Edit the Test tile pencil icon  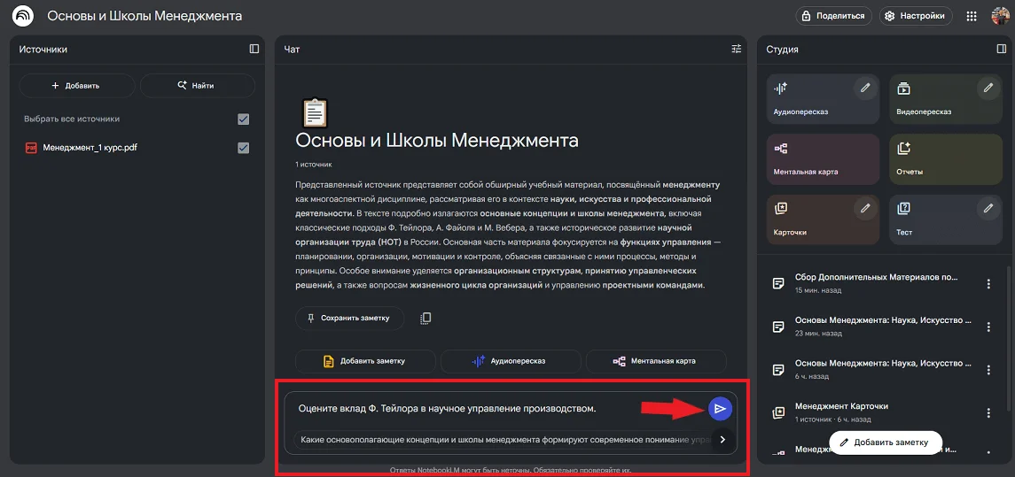point(988,209)
